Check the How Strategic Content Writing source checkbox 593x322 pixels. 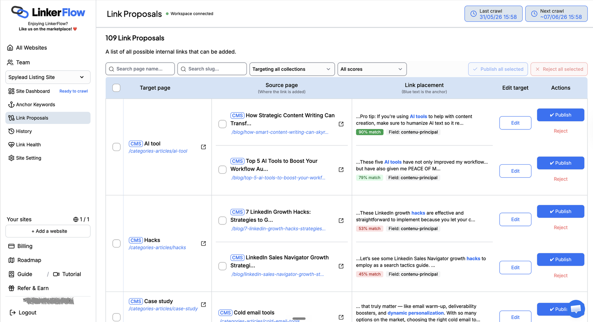click(x=222, y=124)
